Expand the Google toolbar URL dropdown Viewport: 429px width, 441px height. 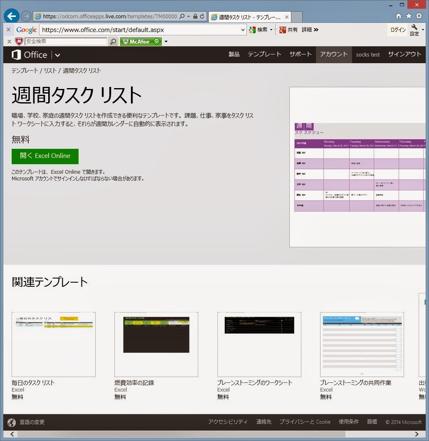[x=243, y=30]
